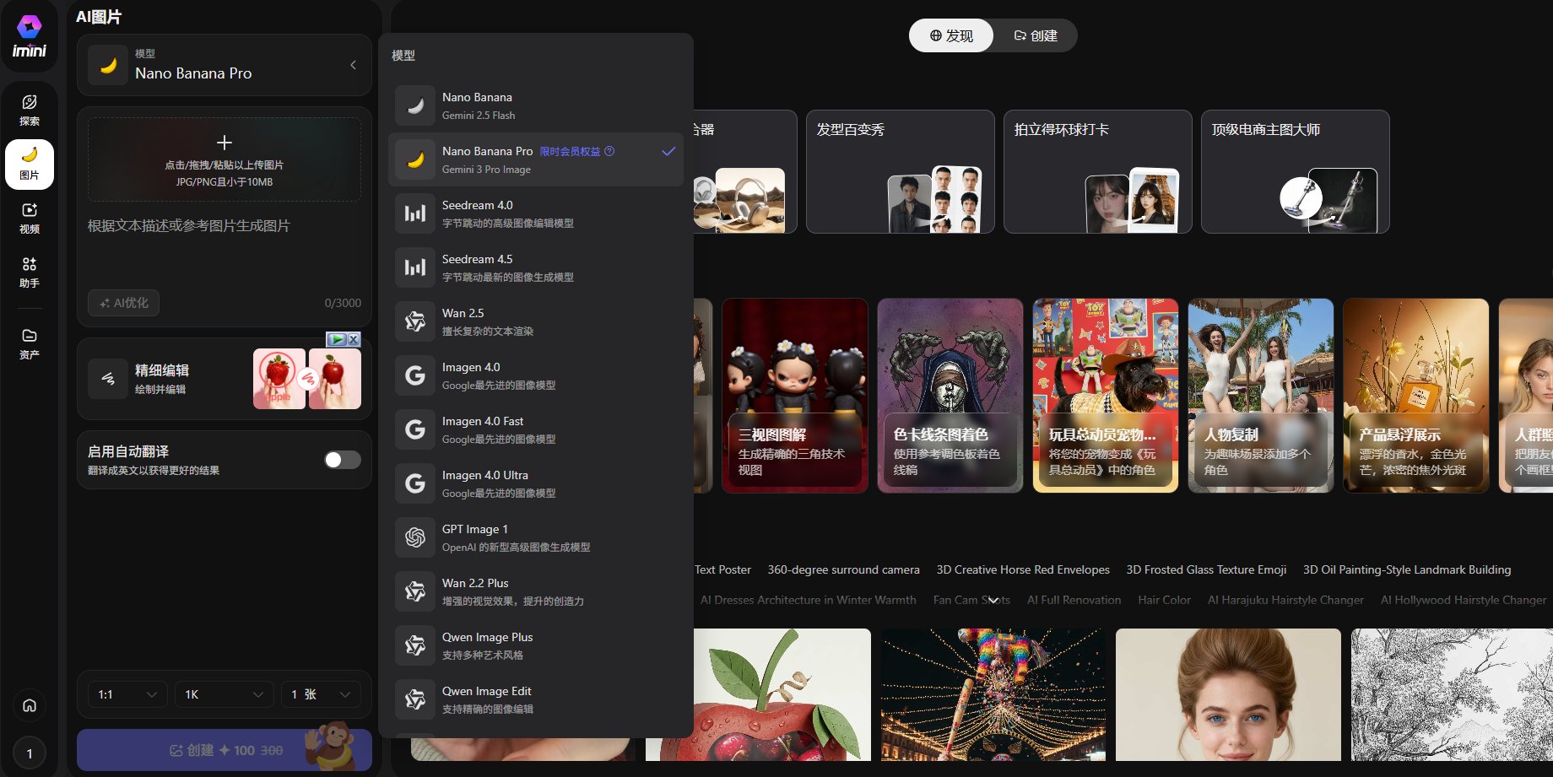
Task: Switch to the 创建 tab
Action: 1036,35
